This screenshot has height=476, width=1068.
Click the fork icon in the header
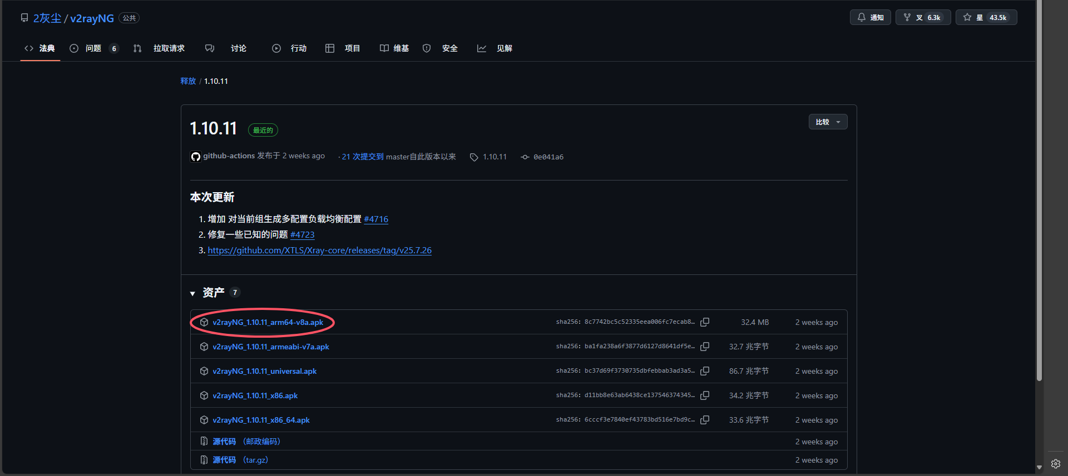[x=907, y=17]
